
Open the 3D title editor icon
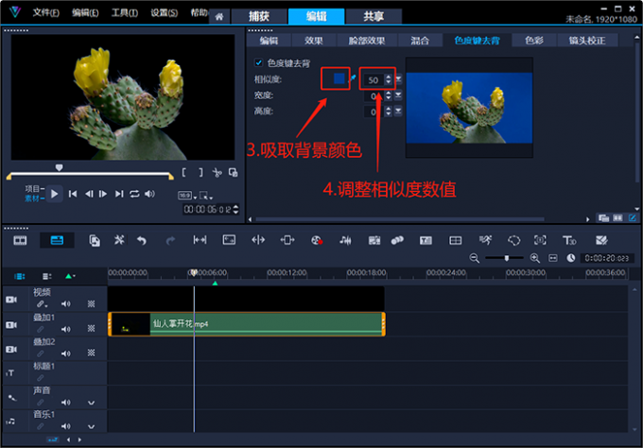(x=569, y=240)
